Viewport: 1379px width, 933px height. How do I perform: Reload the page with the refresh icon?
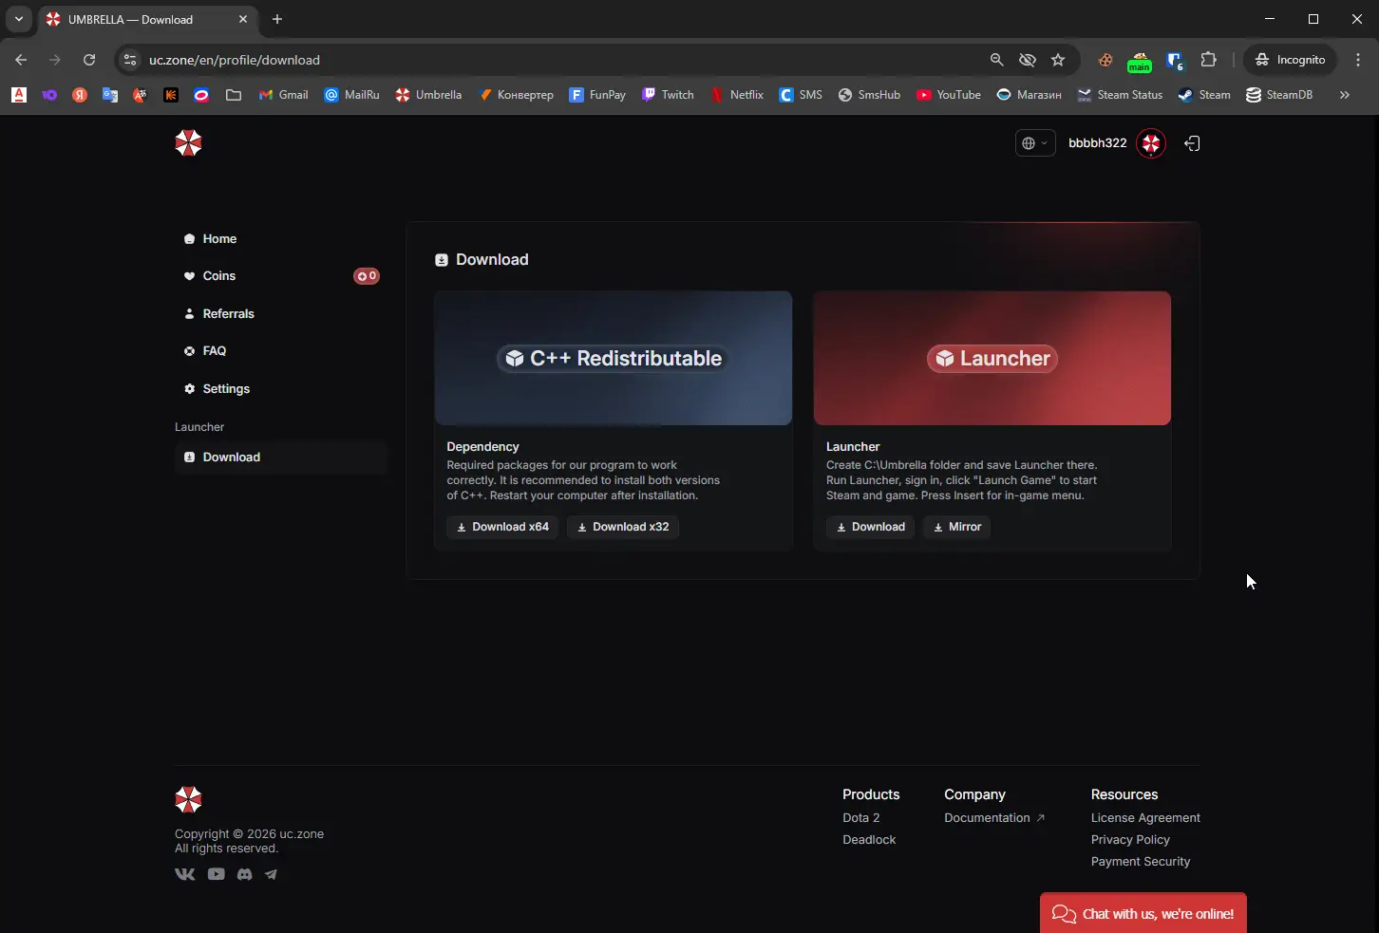click(x=89, y=60)
